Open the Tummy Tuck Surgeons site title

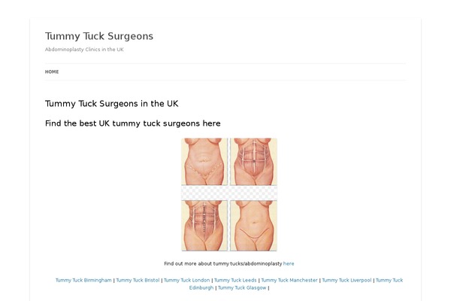[99, 36]
